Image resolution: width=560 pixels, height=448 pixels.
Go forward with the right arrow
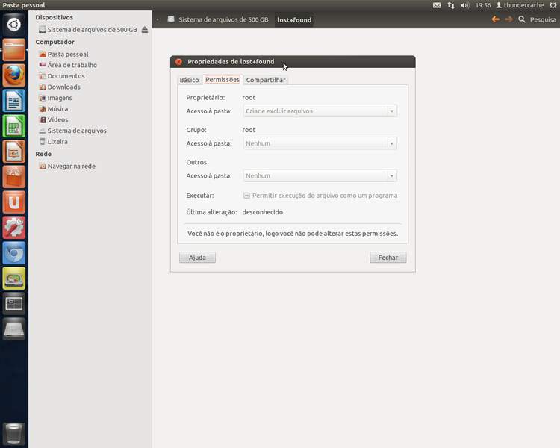point(508,19)
